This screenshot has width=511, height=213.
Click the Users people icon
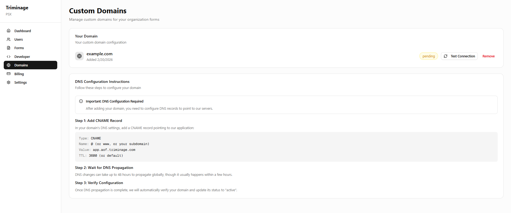[9, 39]
